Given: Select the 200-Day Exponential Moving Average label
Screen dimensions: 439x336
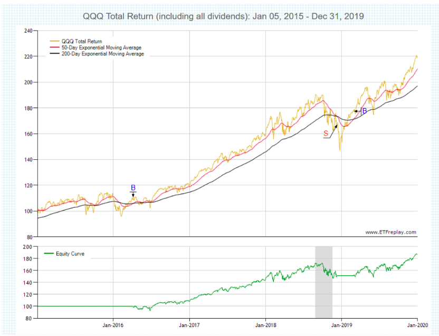Looking at the screenshot, I should click(103, 54).
